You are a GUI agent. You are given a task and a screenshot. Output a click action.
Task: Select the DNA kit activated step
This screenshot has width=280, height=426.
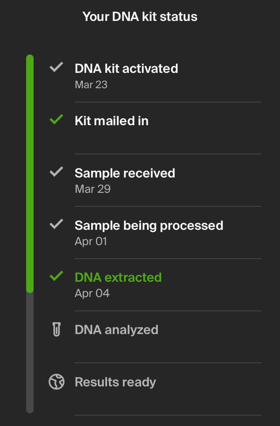(x=126, y=69)
